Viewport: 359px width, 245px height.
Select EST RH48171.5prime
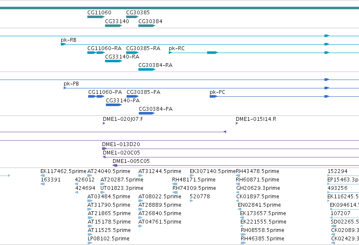tap(175, 184)
